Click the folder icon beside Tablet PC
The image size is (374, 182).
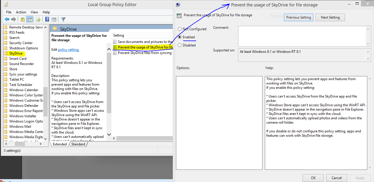pos(6,80)
